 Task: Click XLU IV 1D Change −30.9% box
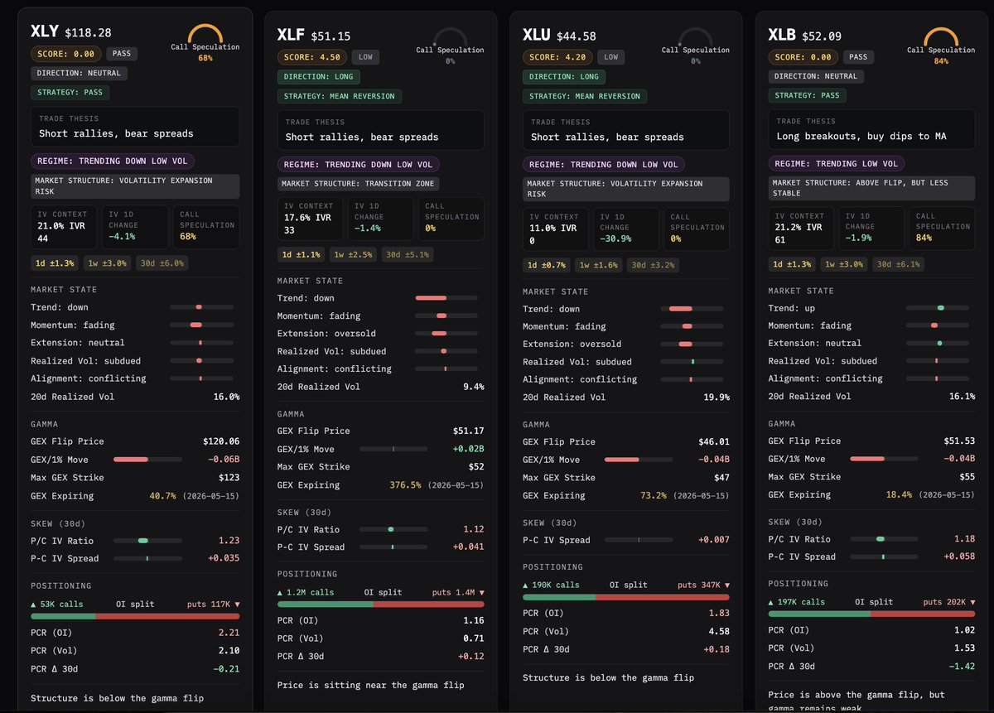point(627,229)
